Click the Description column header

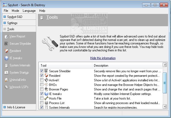(127, 66)
